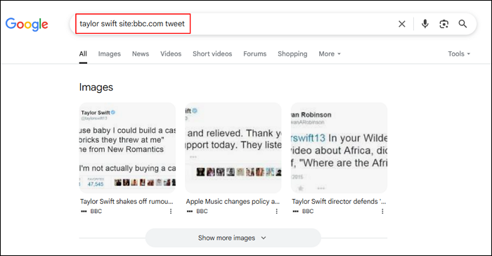Switch to the Images tab
This screenshot has height=256, width=492.
coord(109,53)
